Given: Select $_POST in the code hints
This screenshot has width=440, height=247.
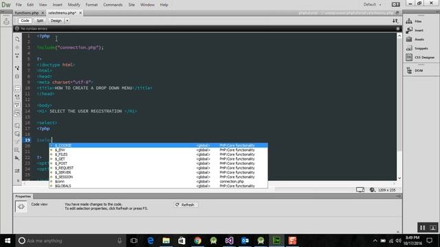Looking at the screenshot, I should coord(159,163).
